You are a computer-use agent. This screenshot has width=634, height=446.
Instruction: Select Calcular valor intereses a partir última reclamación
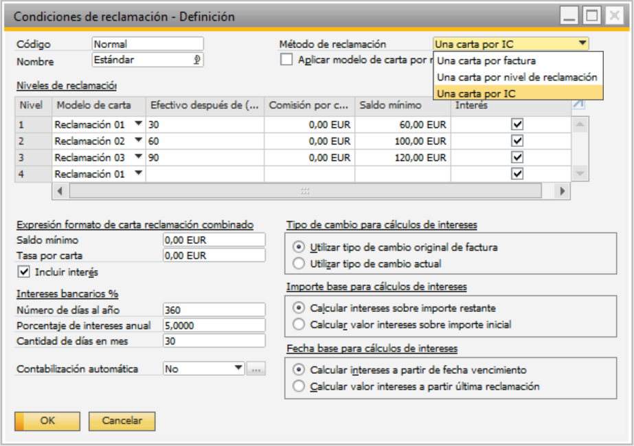coord(299,386)
